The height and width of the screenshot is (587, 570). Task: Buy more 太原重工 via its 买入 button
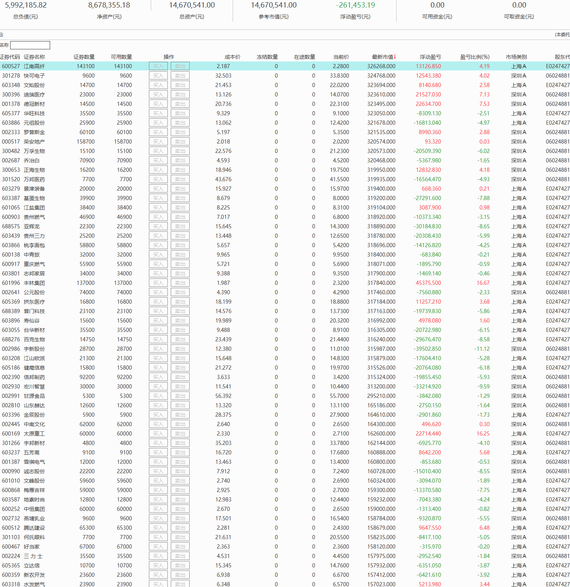tap(158, 434)
